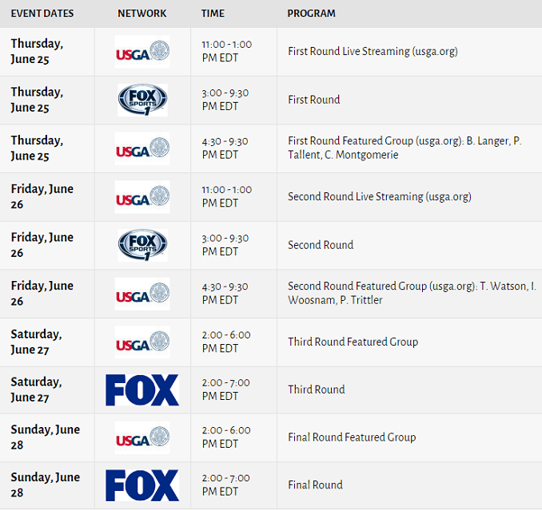Open Second Round Live Streaming (usga.org) text
The width and height of the screenshot is (542, 510).
tap(380, 196)
